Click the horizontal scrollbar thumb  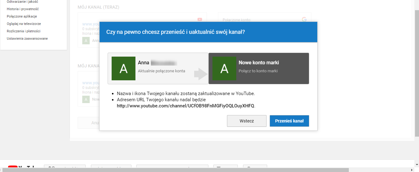point(176,170)
